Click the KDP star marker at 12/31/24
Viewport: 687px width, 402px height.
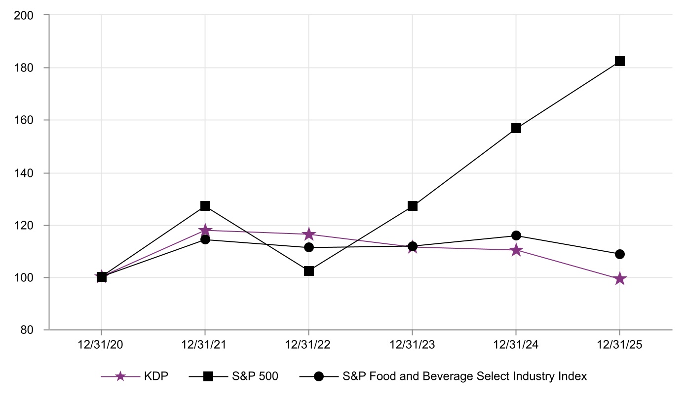(x=516, y=250)
